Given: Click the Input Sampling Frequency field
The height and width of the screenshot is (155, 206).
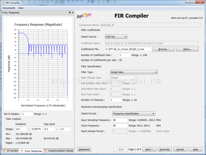Looking at the screenshot, I should coord(120,120).
